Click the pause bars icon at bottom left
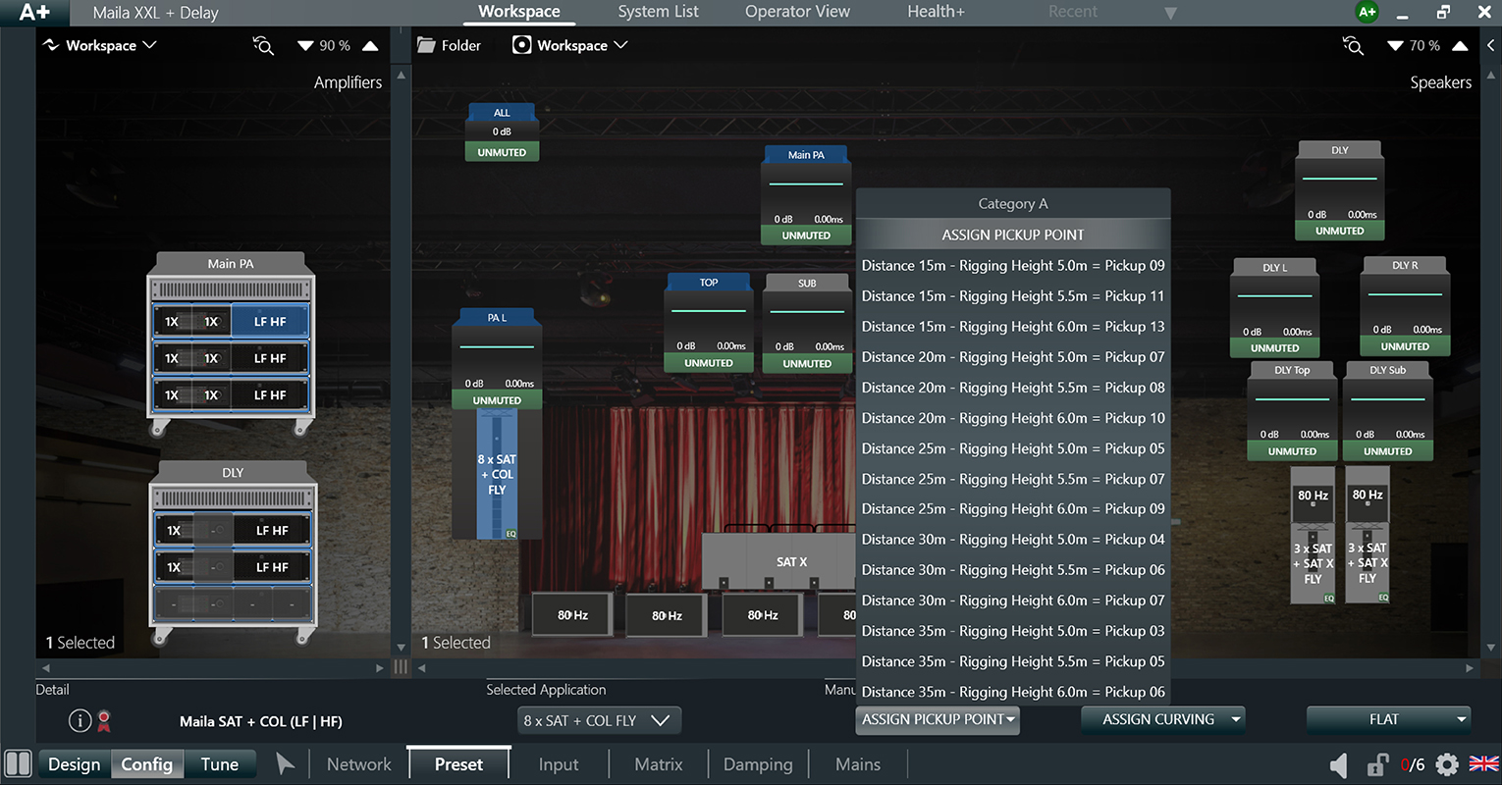 click(18, 764)
